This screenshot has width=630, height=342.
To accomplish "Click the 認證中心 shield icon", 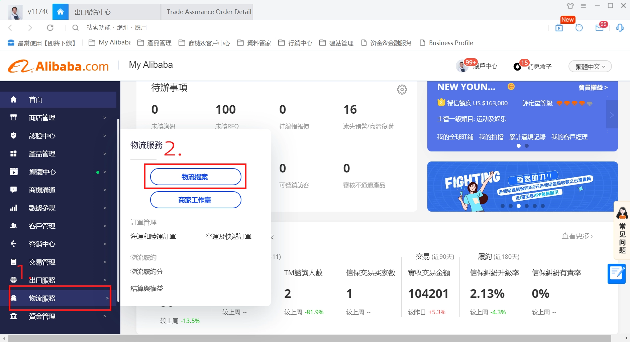I will coord(13,135).
